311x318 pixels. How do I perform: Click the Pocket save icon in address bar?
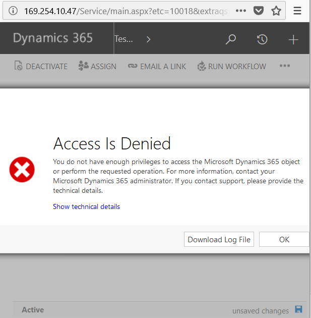click(258, 11)
